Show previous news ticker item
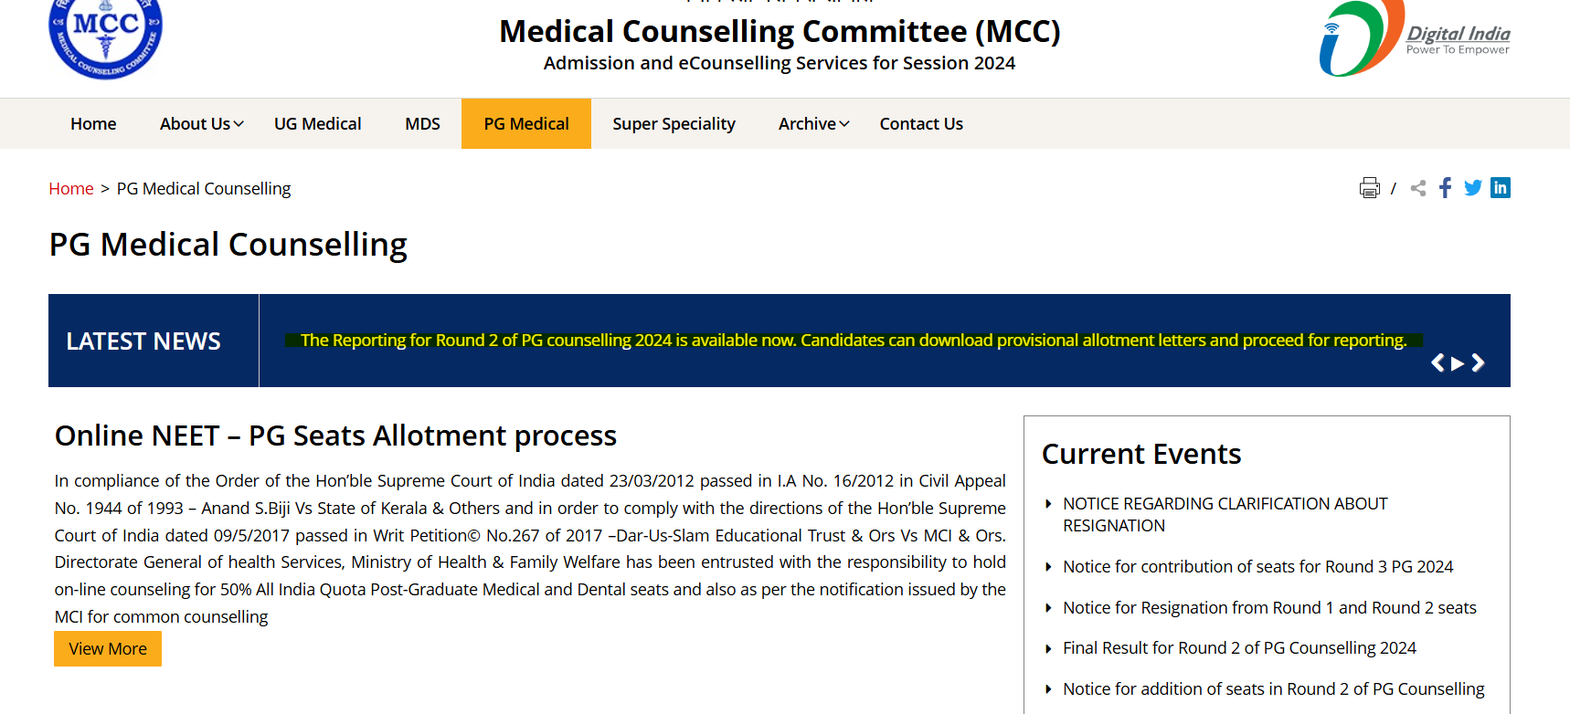This screenshot has width=1570, height=714. [1437, 363]
